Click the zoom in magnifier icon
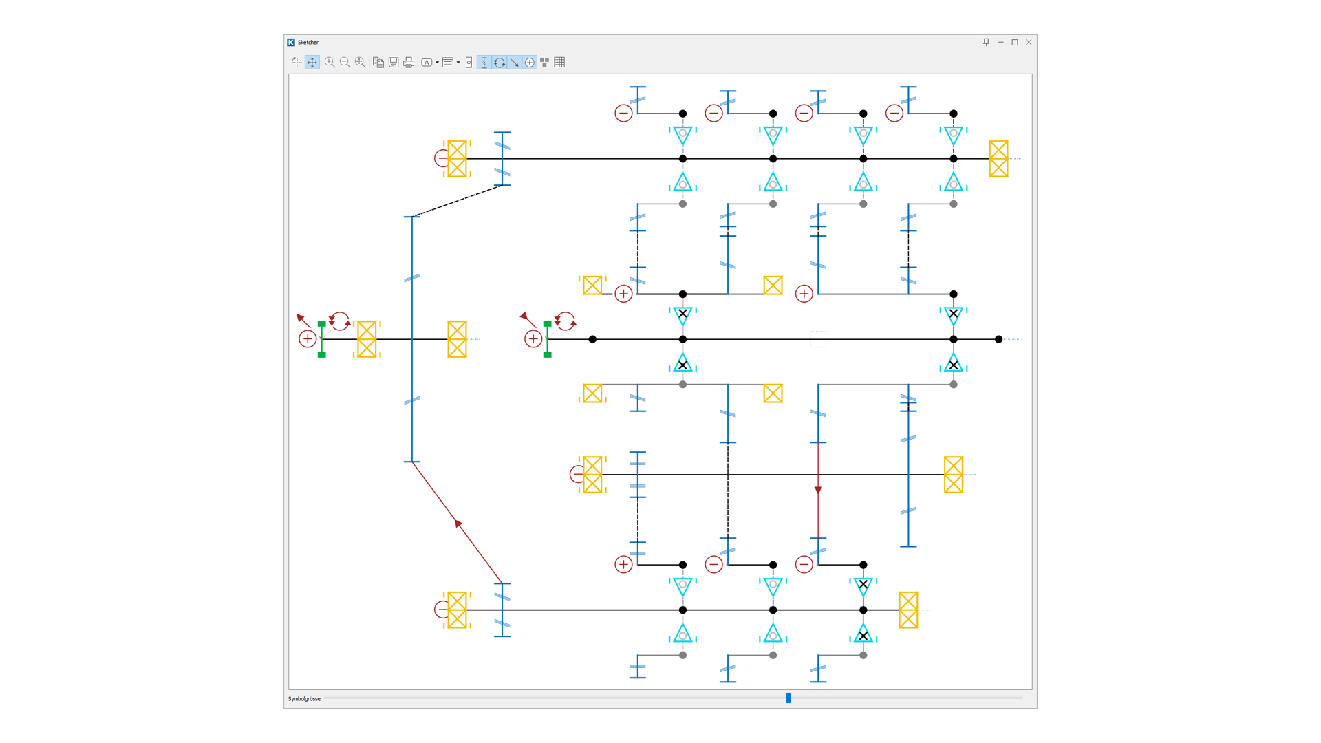This screenshot has width=1321, height=743. [x=330, y=63]
